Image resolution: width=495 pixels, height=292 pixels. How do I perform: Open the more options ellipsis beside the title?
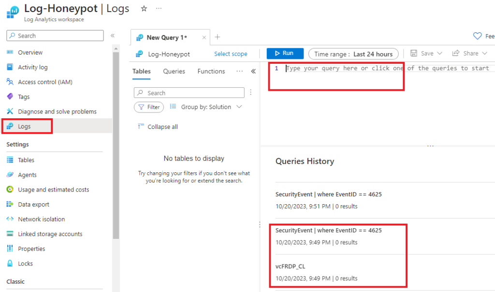[x=159, y=8]
